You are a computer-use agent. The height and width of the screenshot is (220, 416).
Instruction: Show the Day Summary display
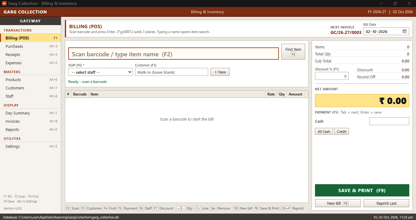[x=31, y=113]
